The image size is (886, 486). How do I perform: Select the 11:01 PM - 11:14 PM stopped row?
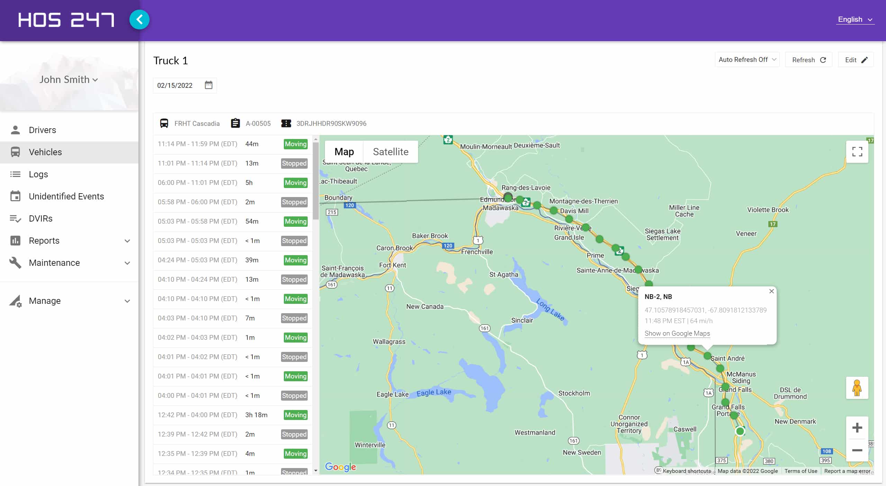click(233, 163)
